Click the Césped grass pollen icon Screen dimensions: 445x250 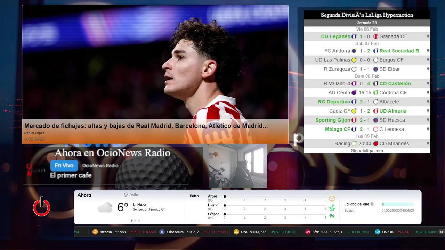[x=332, y=216]
